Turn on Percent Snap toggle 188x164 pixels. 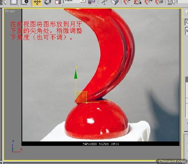point(148,2)
